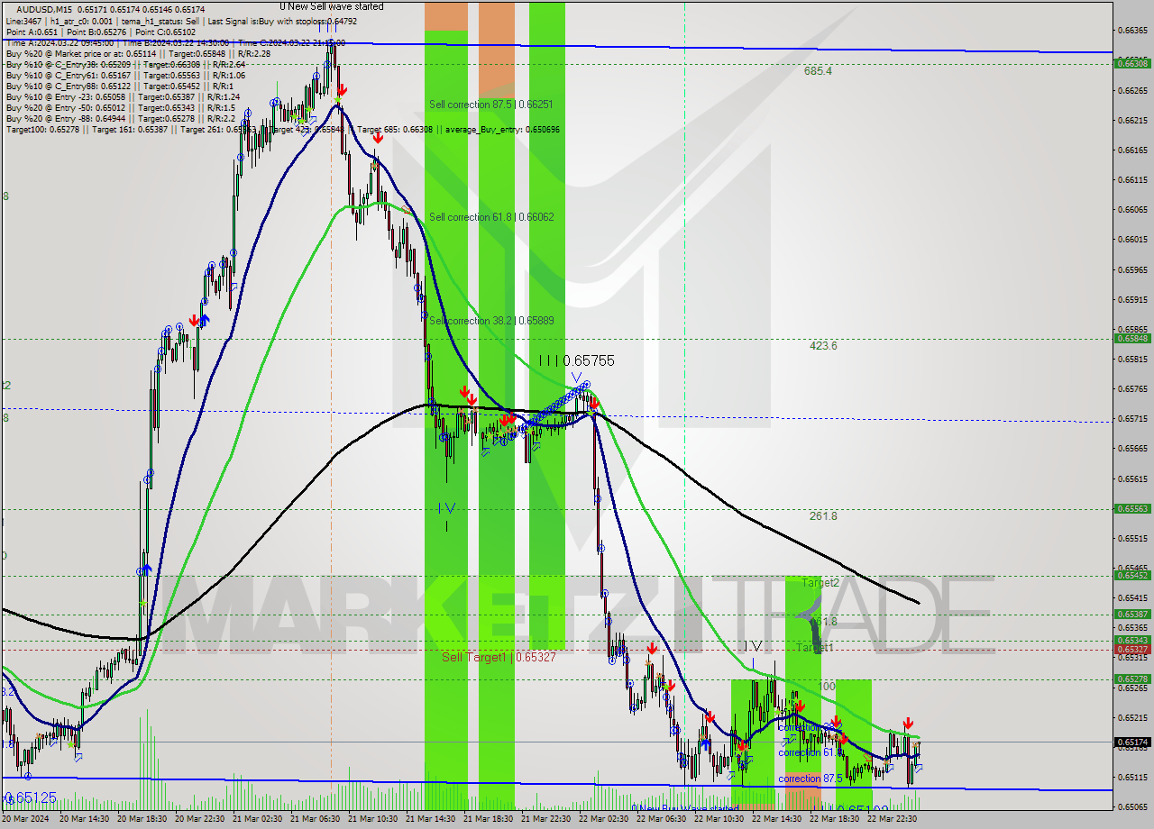The height and width of the screenshot is (829, 1154).
Task: Click the '22 Mar 10:30' time axis label
Action: pyautogui.click(x=719, y=819)
